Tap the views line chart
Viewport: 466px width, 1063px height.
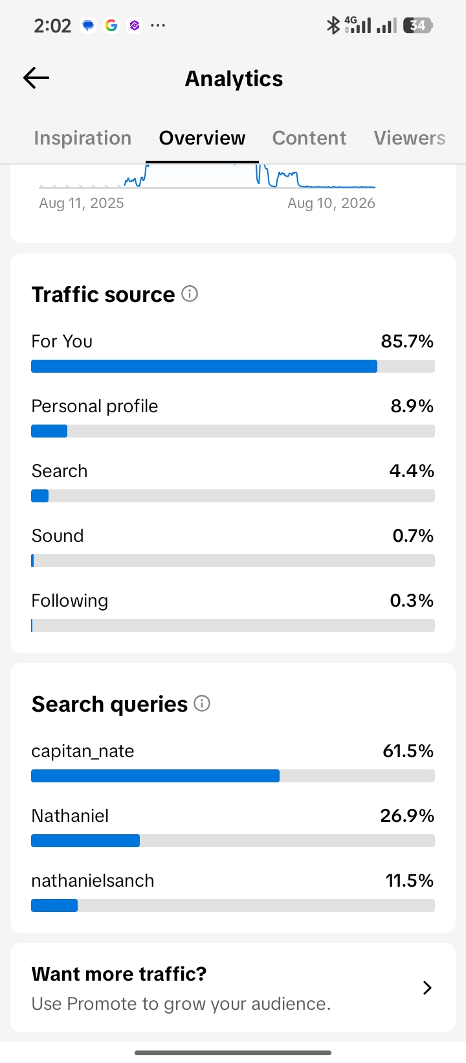[207, 176]
